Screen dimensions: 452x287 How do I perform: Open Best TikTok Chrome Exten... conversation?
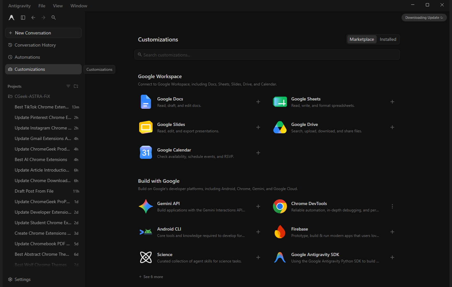[43, 107]
